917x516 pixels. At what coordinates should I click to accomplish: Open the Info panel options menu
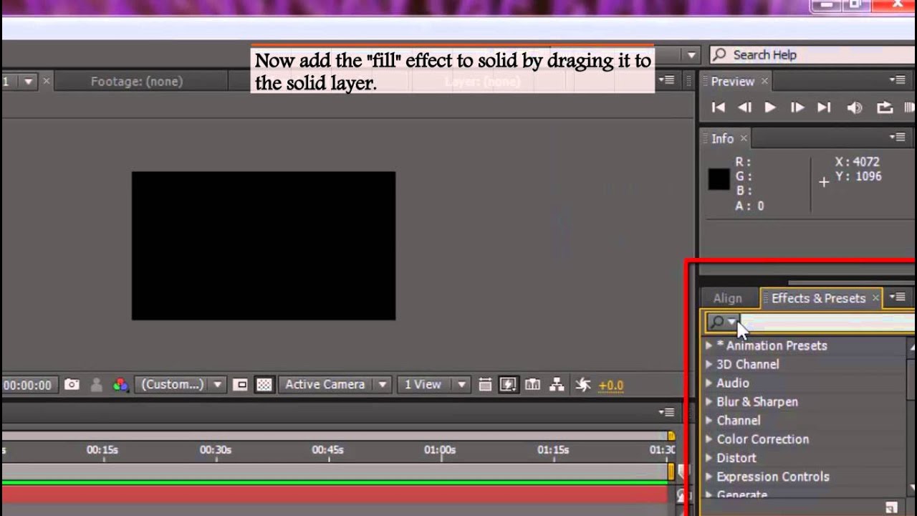897,137
